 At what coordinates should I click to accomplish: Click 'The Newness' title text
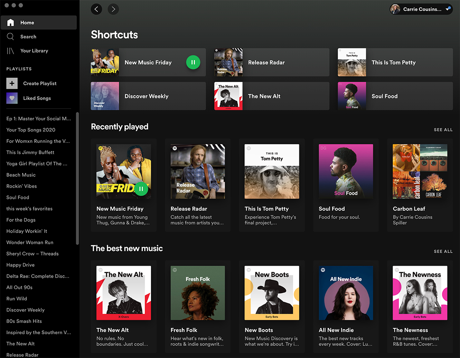[410, 330]
